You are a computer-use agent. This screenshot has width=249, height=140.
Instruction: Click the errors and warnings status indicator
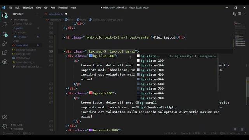28,133
